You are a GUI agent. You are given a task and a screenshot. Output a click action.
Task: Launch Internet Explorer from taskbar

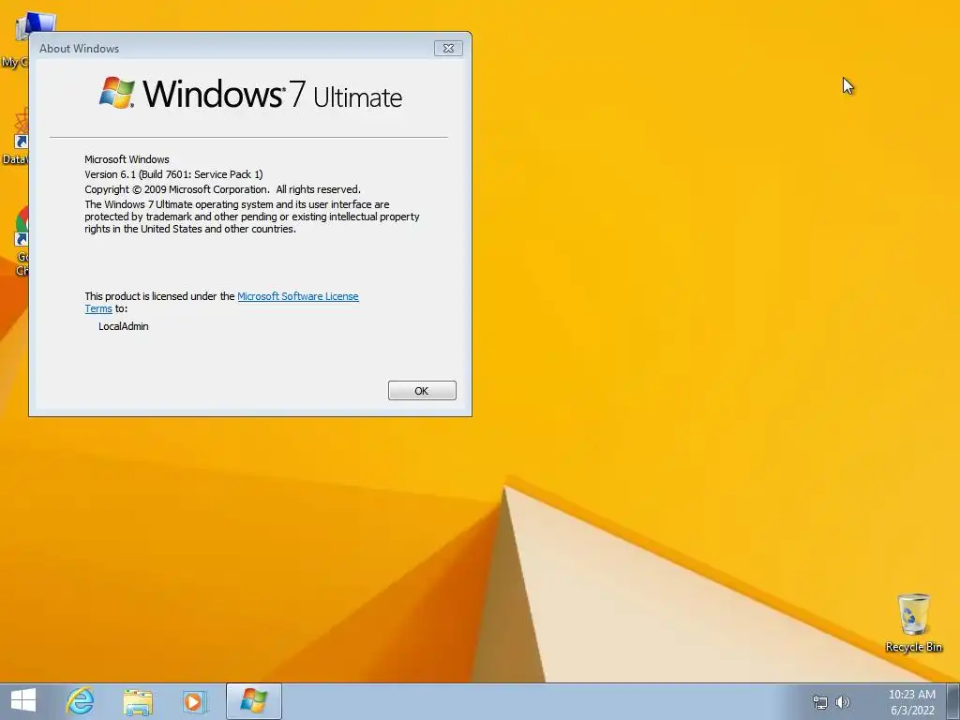point(81,701)
